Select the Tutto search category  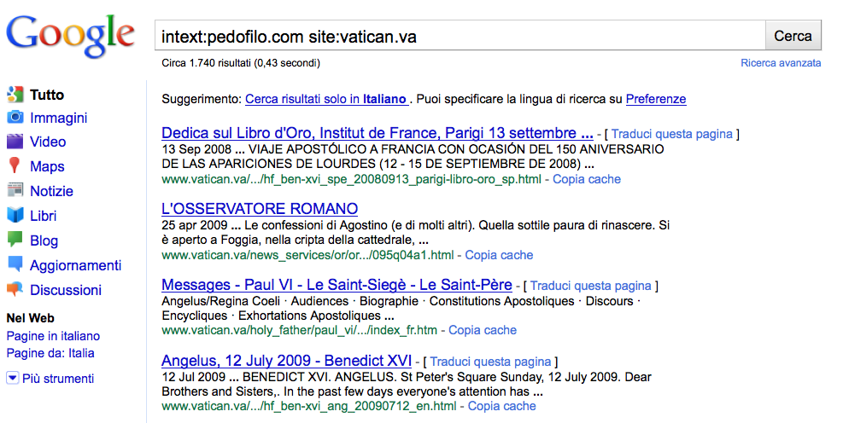click(46, 95)
